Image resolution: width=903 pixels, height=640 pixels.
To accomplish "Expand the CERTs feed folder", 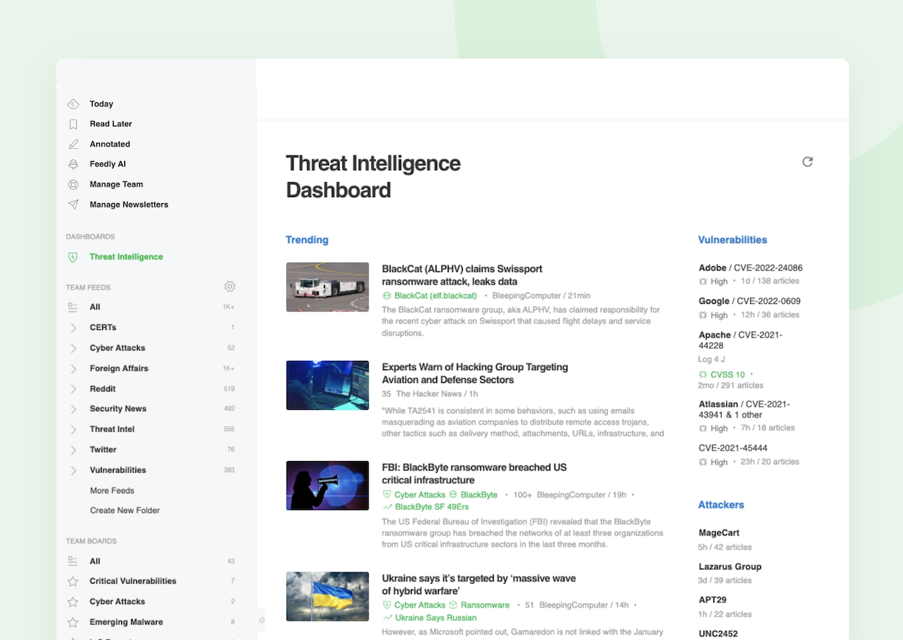I will point(73,328).
